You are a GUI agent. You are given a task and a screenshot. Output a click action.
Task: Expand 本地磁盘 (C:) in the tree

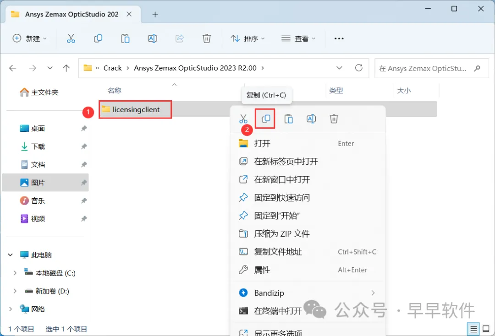(x=15, y=273)
